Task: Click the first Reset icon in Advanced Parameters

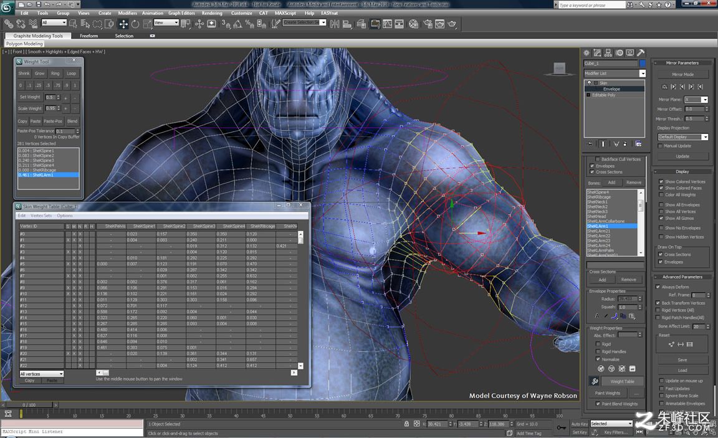Action: click(x=671, y=344)
